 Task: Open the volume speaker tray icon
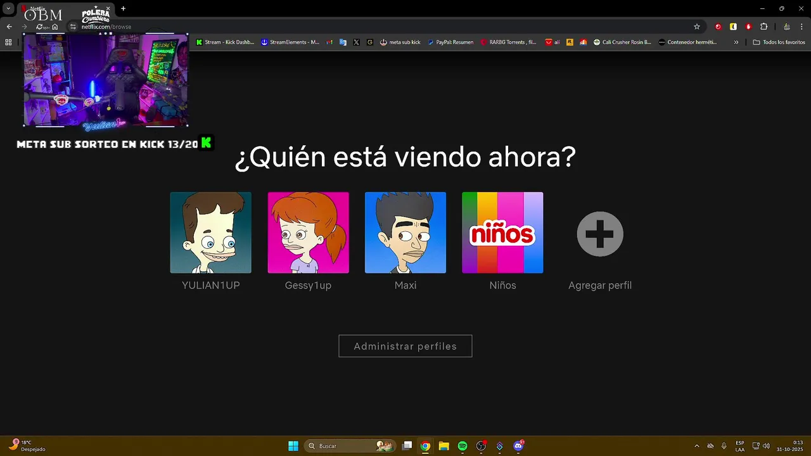tap(767, 446)
